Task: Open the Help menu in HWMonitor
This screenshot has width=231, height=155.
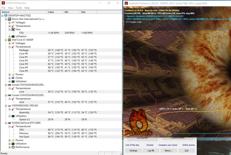Action: [27, 8]
